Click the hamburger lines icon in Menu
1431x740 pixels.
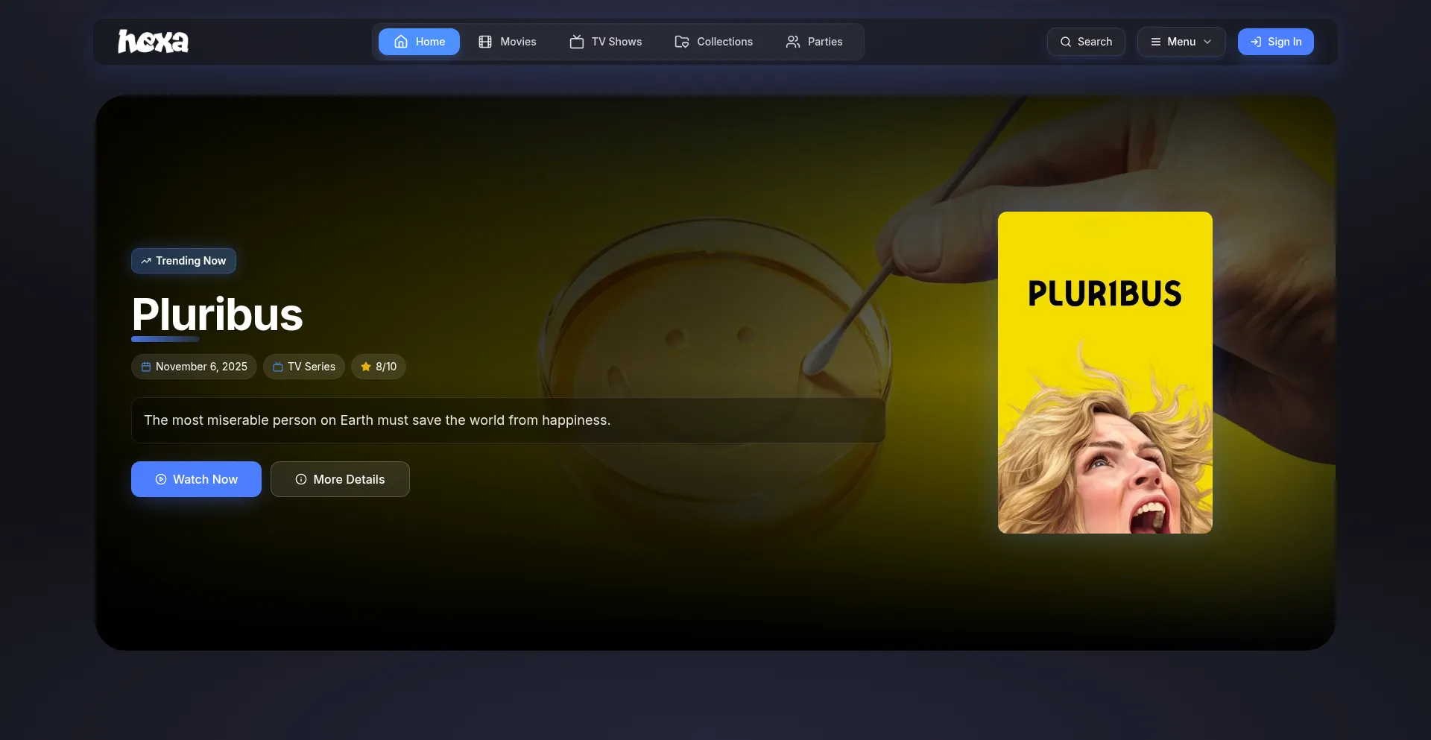tap(1156, 42)
